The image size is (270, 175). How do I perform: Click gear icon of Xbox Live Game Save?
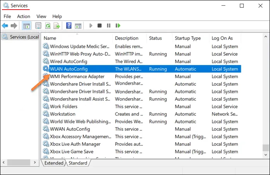(x=46, y=152)
